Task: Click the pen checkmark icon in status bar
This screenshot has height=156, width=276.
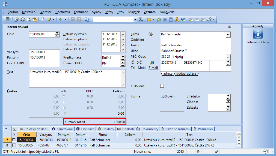Action: (217, 151)
